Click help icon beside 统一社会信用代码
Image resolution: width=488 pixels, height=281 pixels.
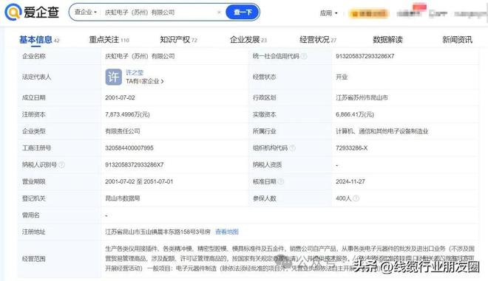[x=304, y=56]
